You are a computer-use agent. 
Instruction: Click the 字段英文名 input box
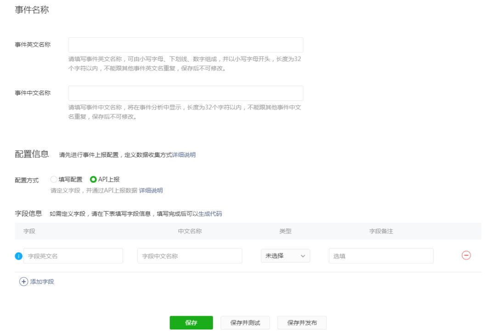coord(73,256)
